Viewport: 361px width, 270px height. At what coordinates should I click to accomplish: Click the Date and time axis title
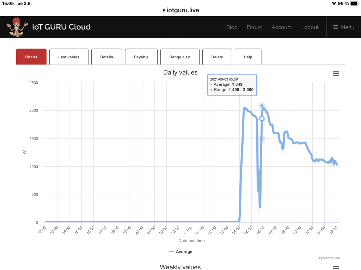[191, 240]
